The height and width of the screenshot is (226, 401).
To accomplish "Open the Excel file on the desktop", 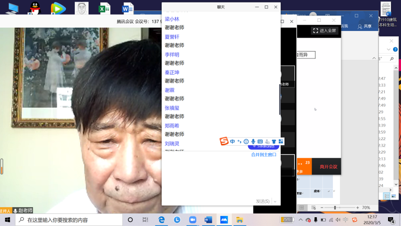I will (x=104, y=8).
